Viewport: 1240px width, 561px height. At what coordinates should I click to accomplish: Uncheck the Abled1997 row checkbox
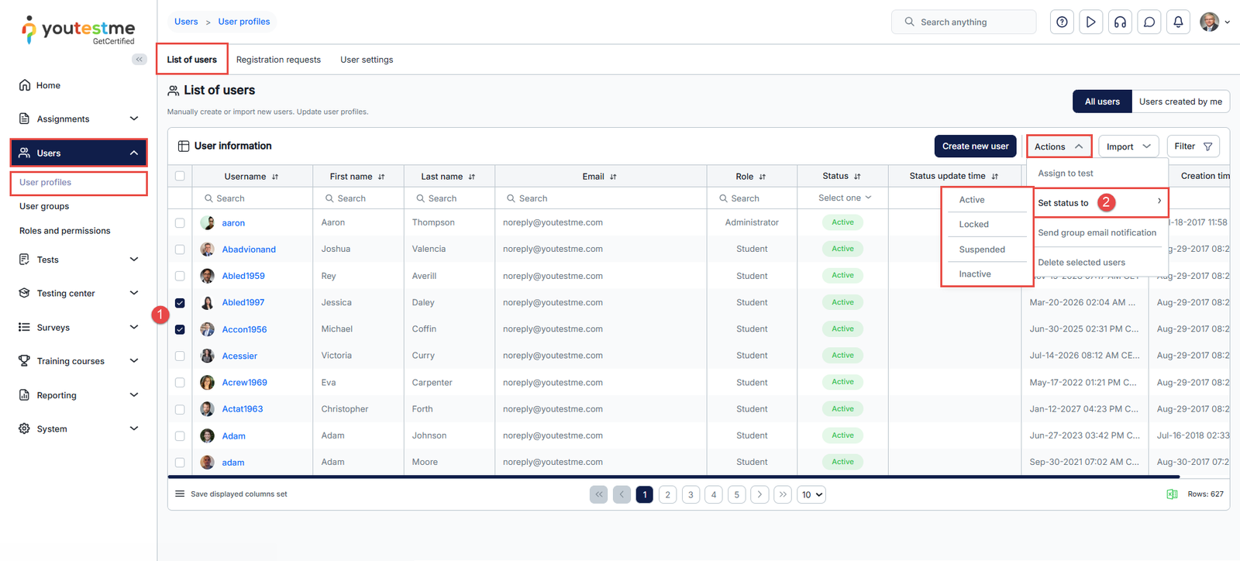click(x=180, y=303)
